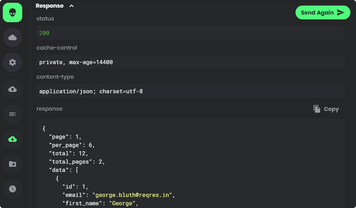
Task: View request history via the clock icon
Action: tap(12, 189)
